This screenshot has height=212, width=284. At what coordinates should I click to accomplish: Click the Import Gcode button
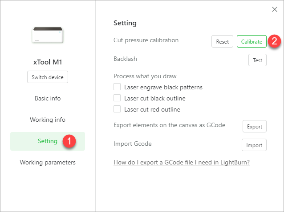pyautogui.click(x=254, y=145)
